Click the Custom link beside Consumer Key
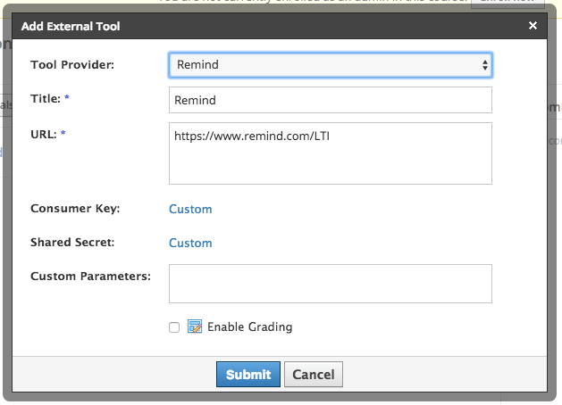Viewport: 562px width, 405px height. tap(190, 209)
